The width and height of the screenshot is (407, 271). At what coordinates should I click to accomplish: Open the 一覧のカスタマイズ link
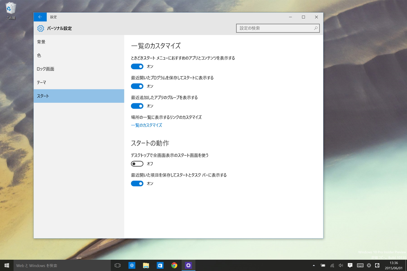(x=146, y=125)
